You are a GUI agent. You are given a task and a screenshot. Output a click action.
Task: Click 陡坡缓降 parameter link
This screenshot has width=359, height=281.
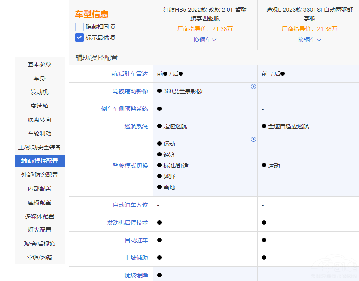[136, 275]
